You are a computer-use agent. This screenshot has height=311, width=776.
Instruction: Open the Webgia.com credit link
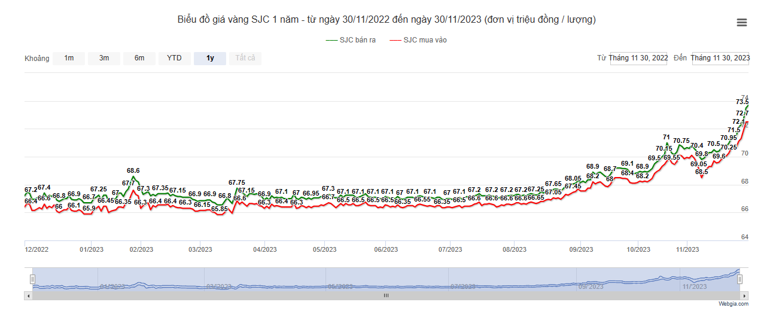[x=734, y=304]
